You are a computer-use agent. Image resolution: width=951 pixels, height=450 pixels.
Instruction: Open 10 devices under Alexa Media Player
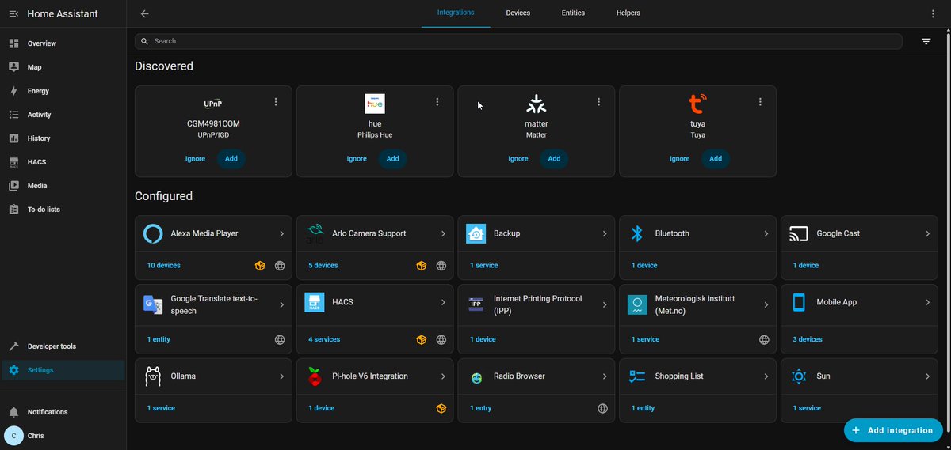163,266
